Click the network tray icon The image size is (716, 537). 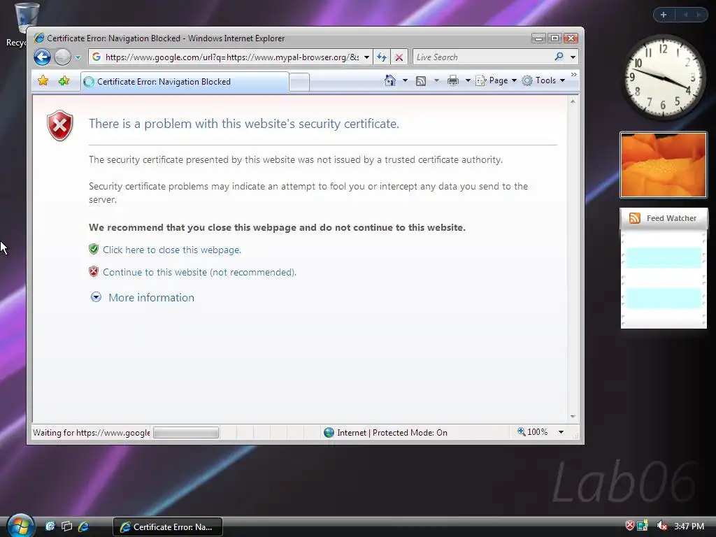643,526
